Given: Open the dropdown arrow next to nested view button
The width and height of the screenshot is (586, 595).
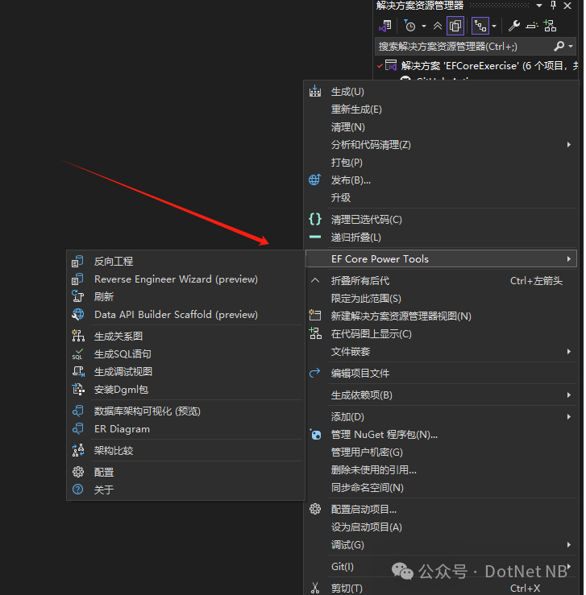Looking at the screenshot, I should click(494, 27).
